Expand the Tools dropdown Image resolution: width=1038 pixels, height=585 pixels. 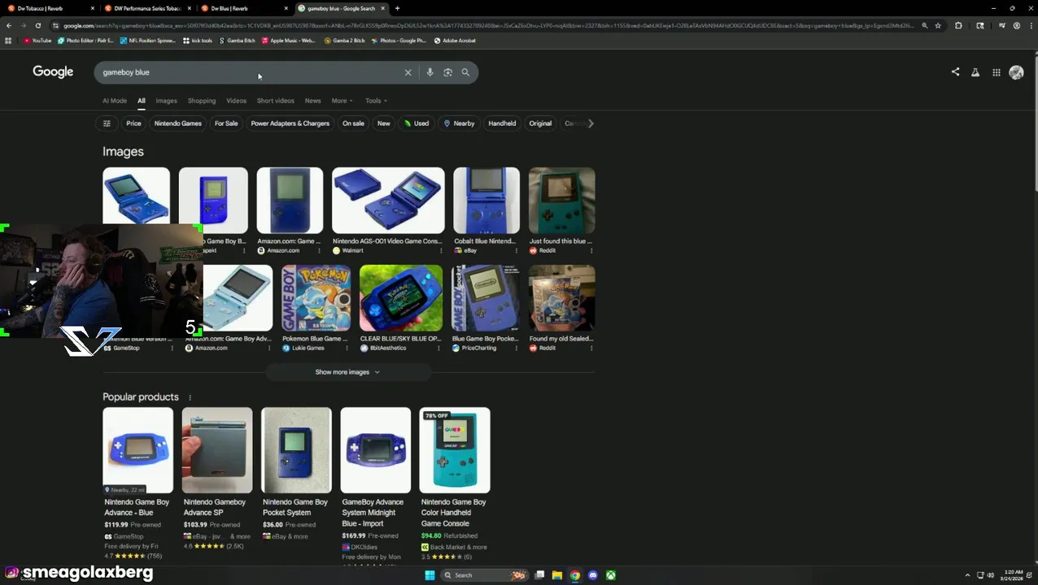click(376, 101)
